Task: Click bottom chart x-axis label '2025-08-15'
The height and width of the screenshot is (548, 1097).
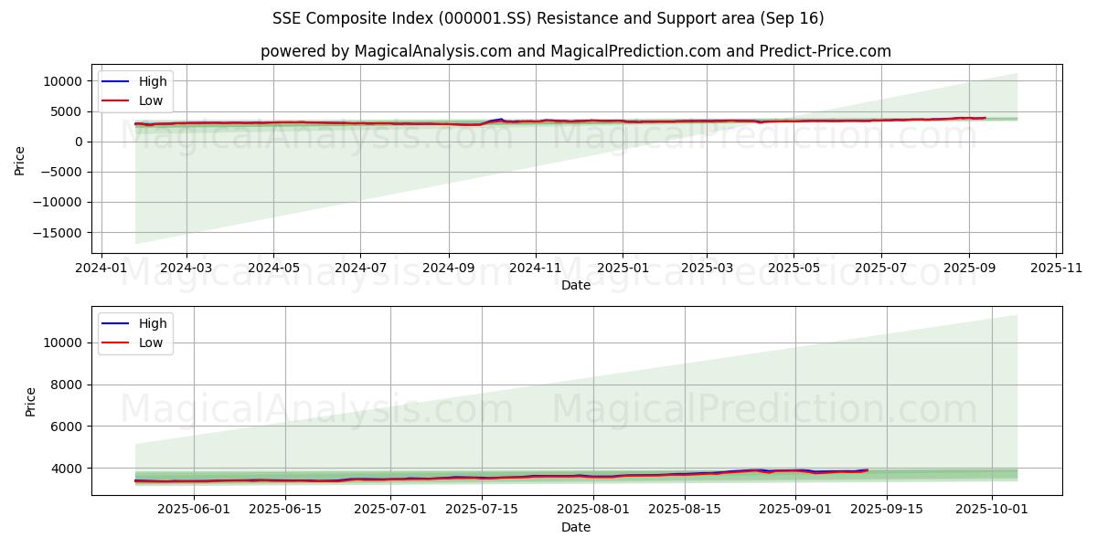Action: point(685,511)
